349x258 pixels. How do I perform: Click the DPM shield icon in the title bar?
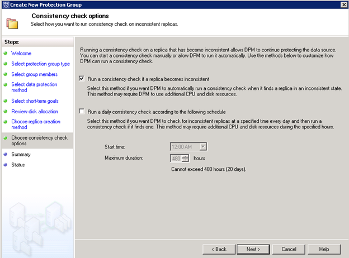tap(6, 4)
